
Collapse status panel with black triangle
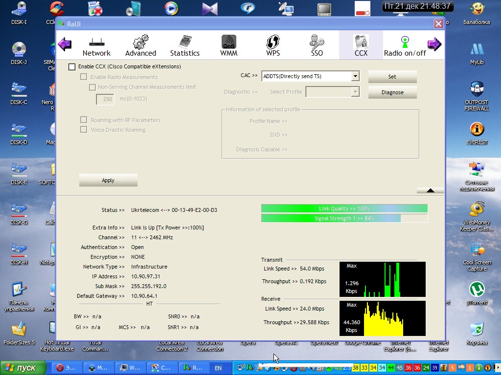point(431,190)
